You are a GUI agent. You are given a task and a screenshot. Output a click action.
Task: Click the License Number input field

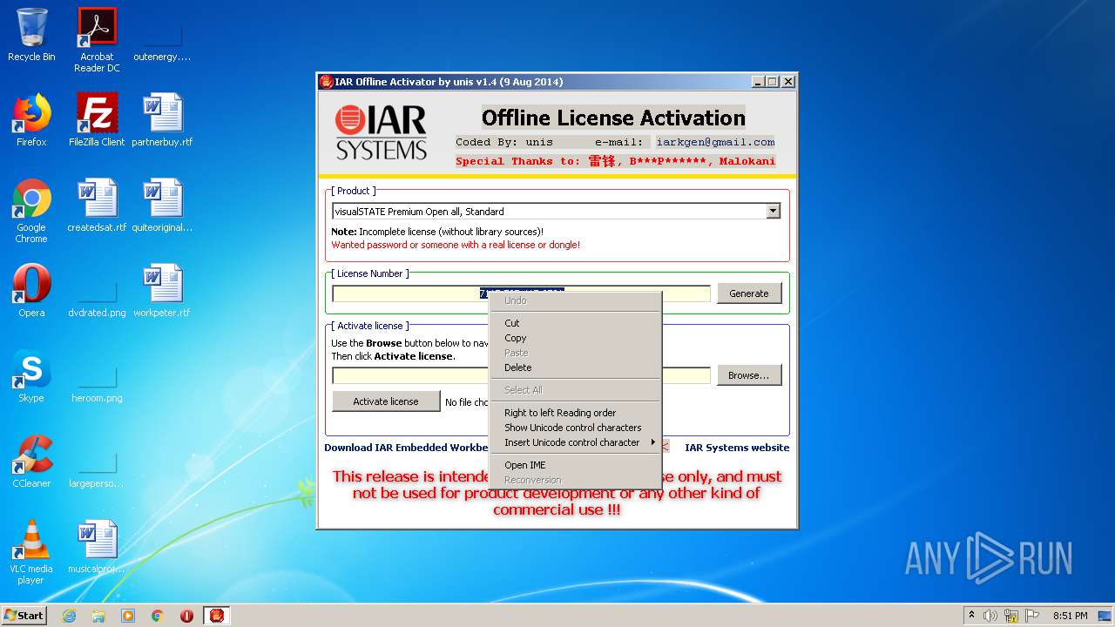pyautogui.click(x=521, y=293)
